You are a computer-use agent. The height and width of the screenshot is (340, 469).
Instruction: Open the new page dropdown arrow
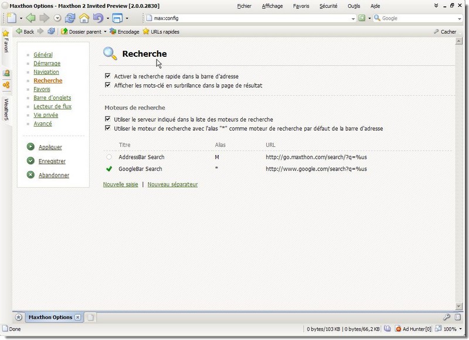pyautogui.click(x=21, y=18)
